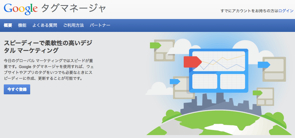The width and height of the screenshot is (295, 138).
Task: Select ご利用方法 in navigation bar
Action: coord(74,25)
